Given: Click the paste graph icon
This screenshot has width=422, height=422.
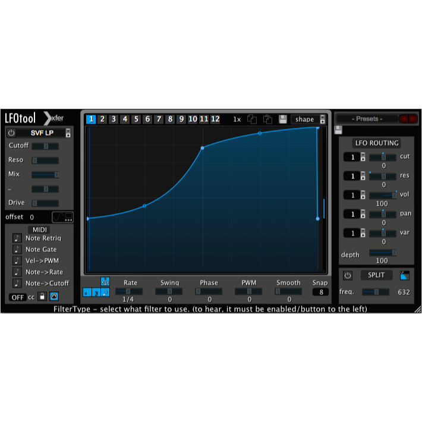Looking at the screenshot, I should click(267, 119).
